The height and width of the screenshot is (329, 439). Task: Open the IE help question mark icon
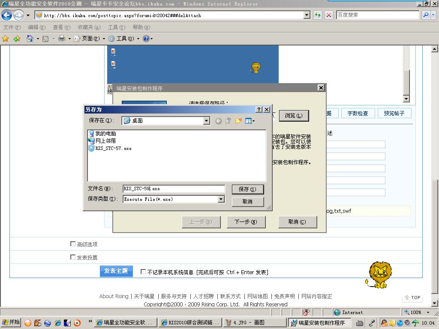[146, 39]
